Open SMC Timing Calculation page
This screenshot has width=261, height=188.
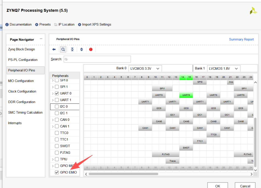pos(25,113)
